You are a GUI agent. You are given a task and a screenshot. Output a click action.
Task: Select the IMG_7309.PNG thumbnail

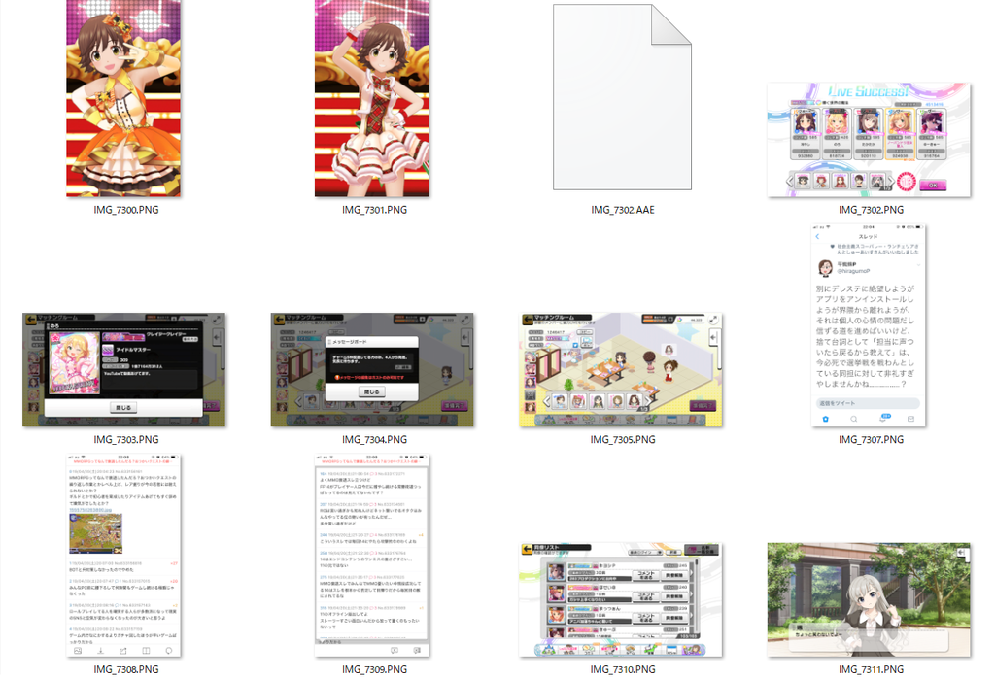372,556
